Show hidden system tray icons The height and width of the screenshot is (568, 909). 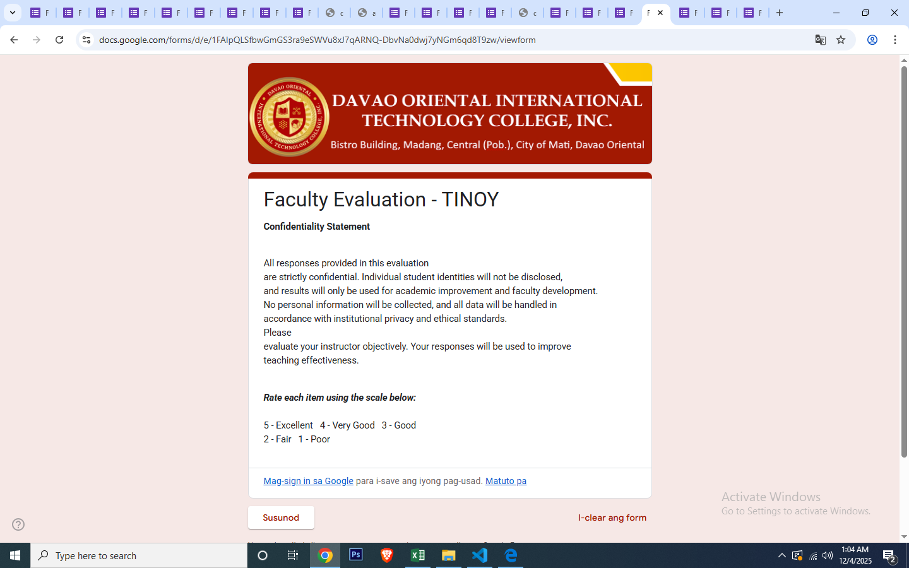(781, 555)
